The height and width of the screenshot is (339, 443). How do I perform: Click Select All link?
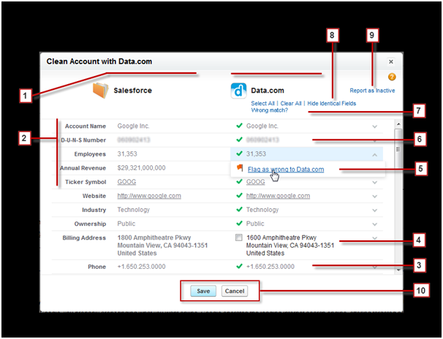click(262, 103)
